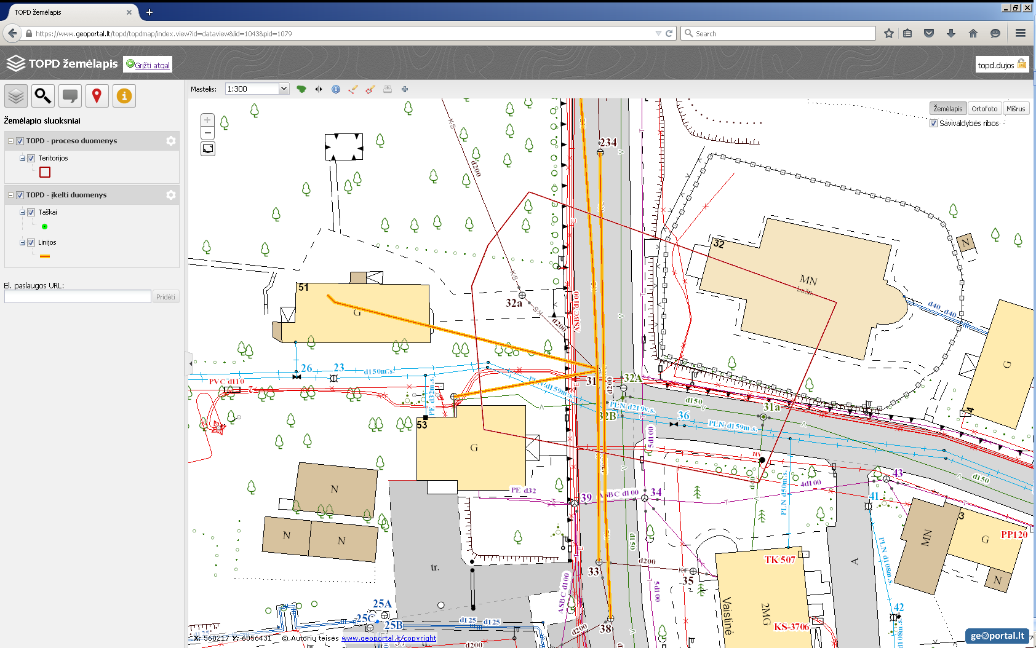Open settings gear for TOPD - proceso duomenys

coord(171,141)
